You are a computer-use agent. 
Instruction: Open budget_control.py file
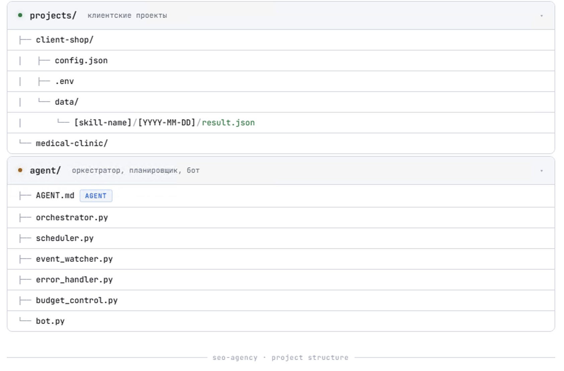(x=281, y=300)
